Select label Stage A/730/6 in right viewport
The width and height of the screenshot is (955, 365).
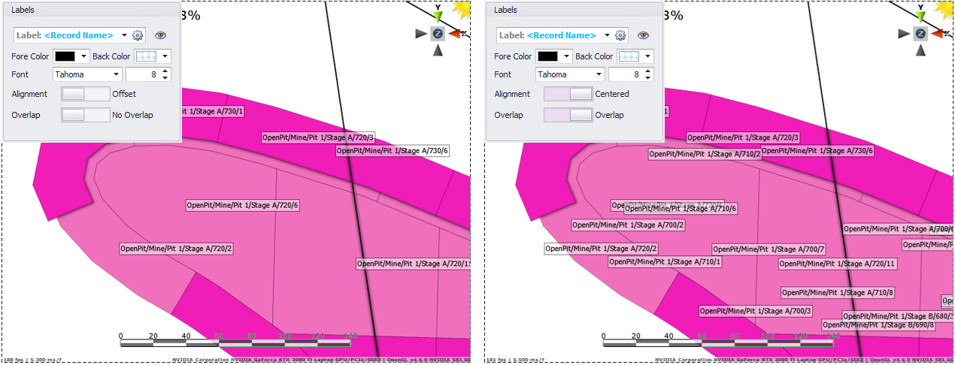click(x=817, y=151)
